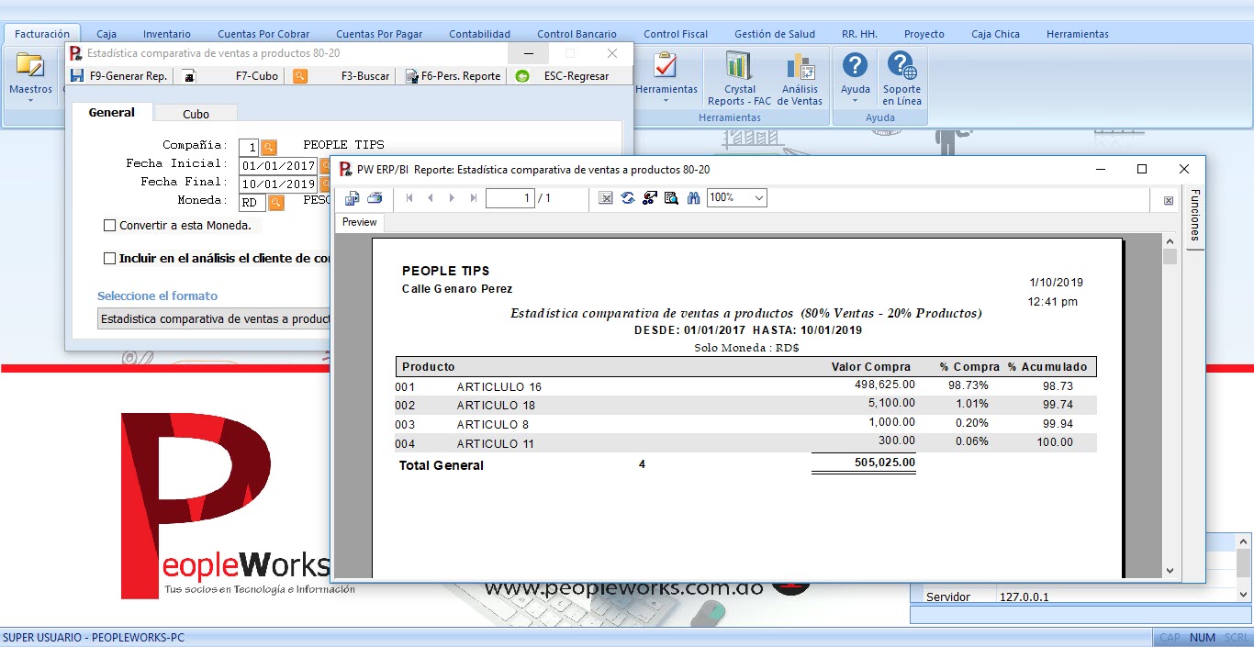The image size is (1254, 647).
Task: Switch to the Cubo tab
Action: [x=196, y=114]
